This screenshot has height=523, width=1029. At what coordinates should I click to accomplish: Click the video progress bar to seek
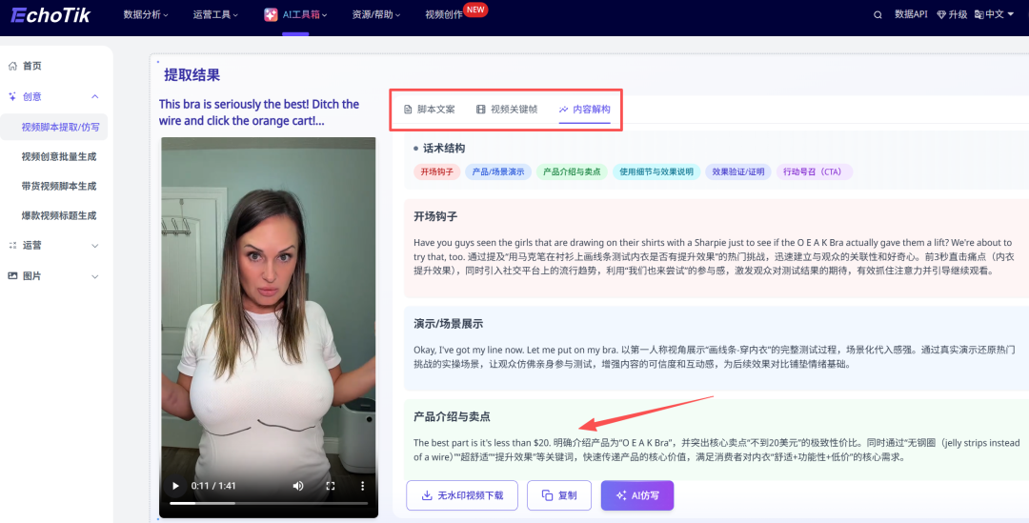[267, 503]
